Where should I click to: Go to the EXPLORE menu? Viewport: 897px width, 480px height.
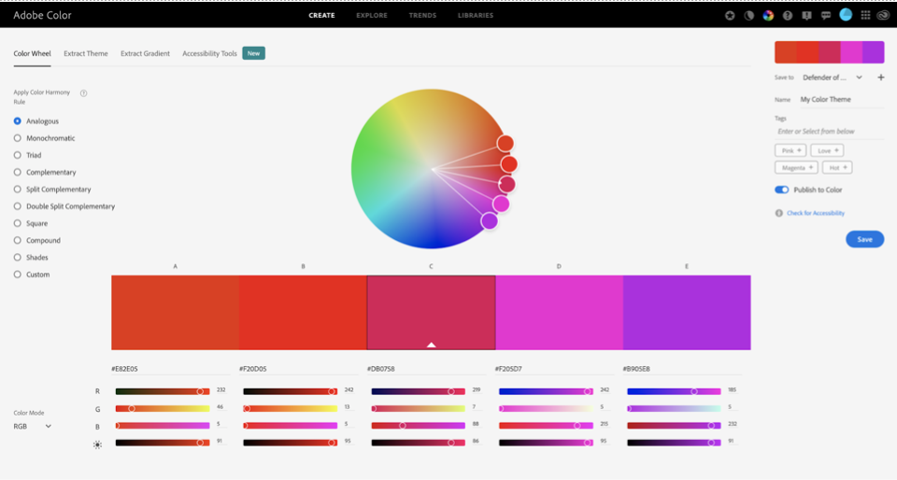click(372, 16)
